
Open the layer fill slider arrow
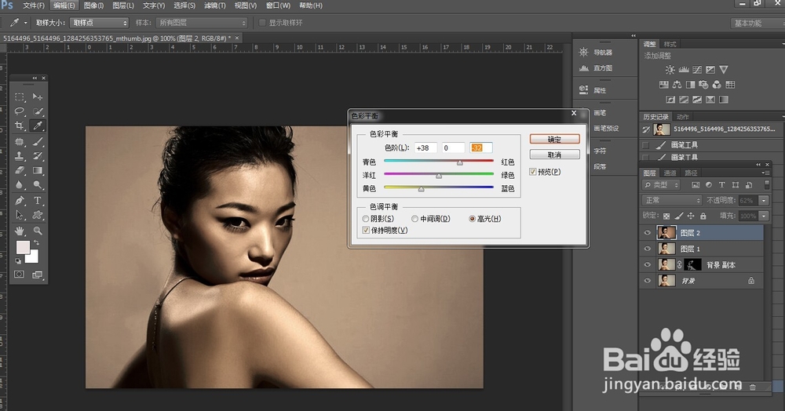[764, 216]
